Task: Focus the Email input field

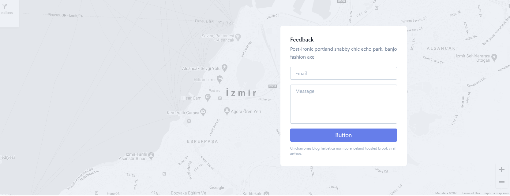Action: pos(343,73)
